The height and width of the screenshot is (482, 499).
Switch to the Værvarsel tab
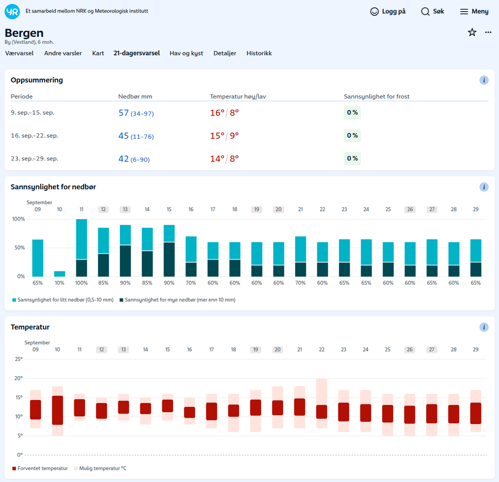20,53
